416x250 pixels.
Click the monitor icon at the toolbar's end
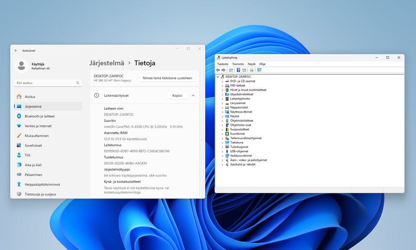pos(259,70)
